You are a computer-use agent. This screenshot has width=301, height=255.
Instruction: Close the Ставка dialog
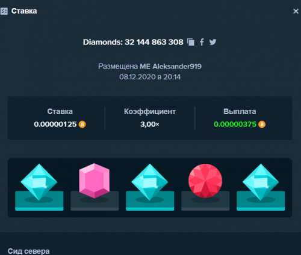point(296,11)
